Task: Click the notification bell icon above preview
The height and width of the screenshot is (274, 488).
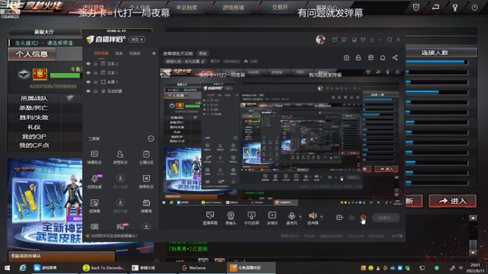Action: [x=383, y=58]
